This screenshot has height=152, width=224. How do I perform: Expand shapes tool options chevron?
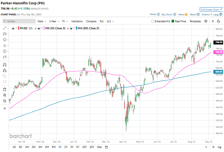[x=8, y=40]
